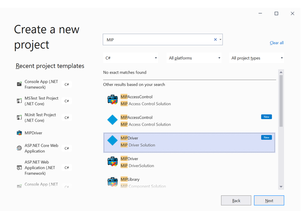Image resolution: width=301 pixels, height=211 pixels.
Task: Click the results list scrollbar thumb
Action: tap(281, 101)
